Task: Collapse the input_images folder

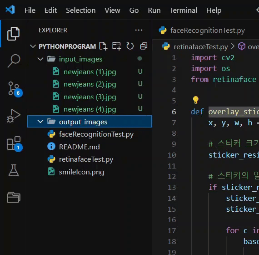Action: [40, 59]
